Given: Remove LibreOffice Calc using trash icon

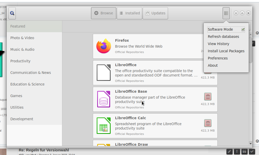Looking at the screenshot, I should (208, 123).
